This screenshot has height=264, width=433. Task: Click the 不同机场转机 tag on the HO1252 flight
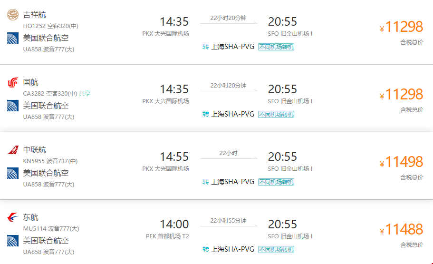point(276,47)
